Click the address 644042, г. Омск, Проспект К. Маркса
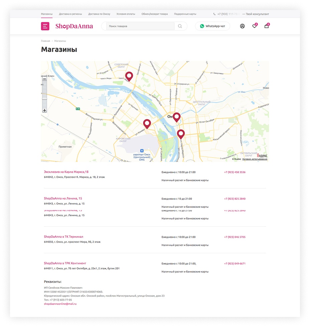Screen dimensions: 310x327 coord(74,177)
